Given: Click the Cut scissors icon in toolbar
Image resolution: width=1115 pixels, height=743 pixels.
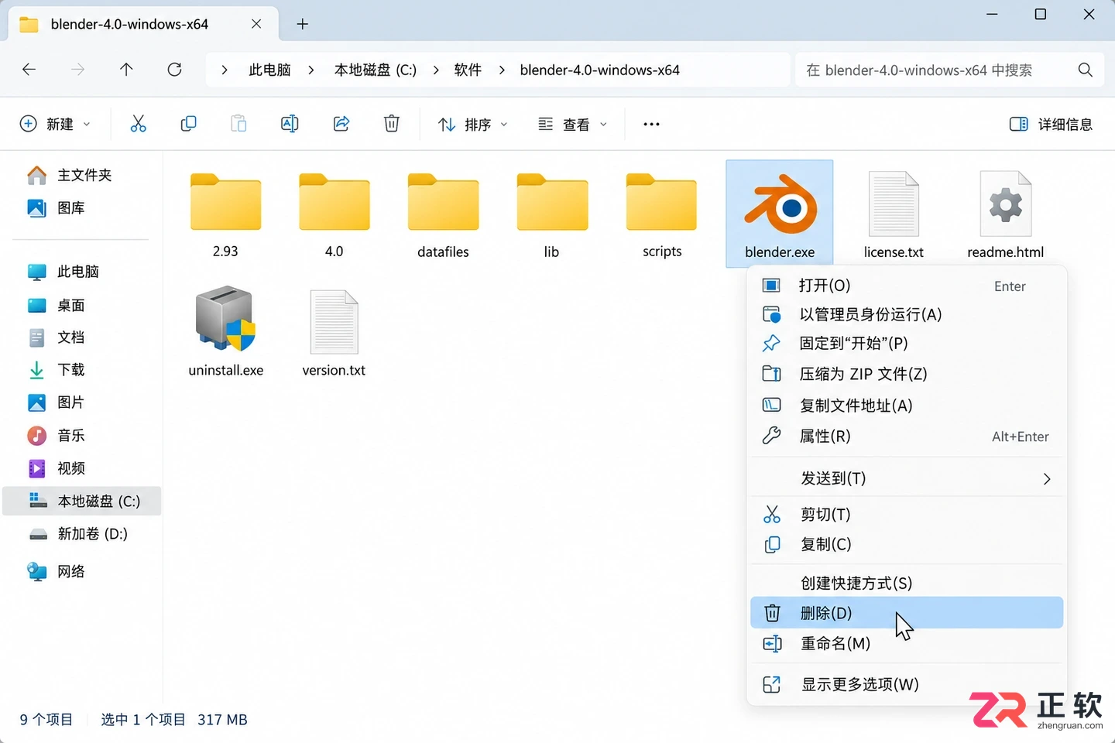Looking at the screenshot, I should click(138, 124).
